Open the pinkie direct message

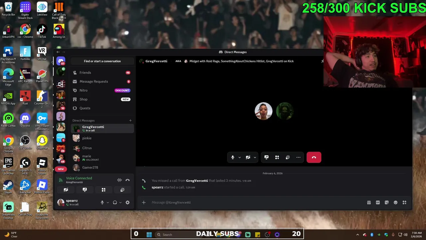pyautogui.click(x=102, y=138)
